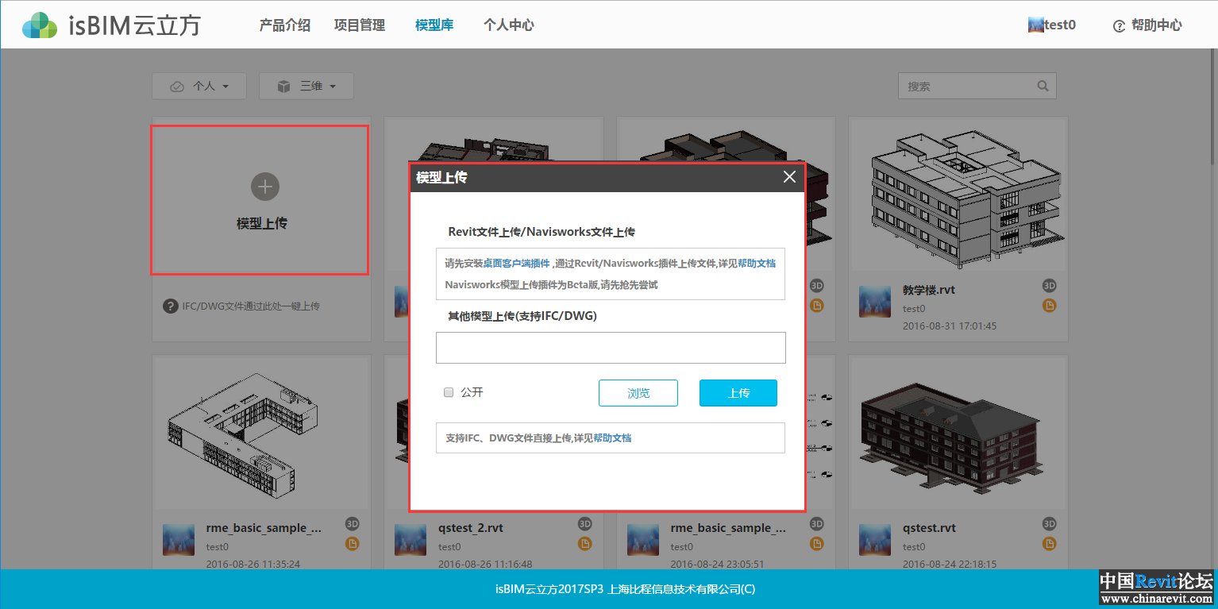1218x609 pixels.
Task: Click avatar on rme_basic_sample card dated 2016-08-24
Action: 643,540
